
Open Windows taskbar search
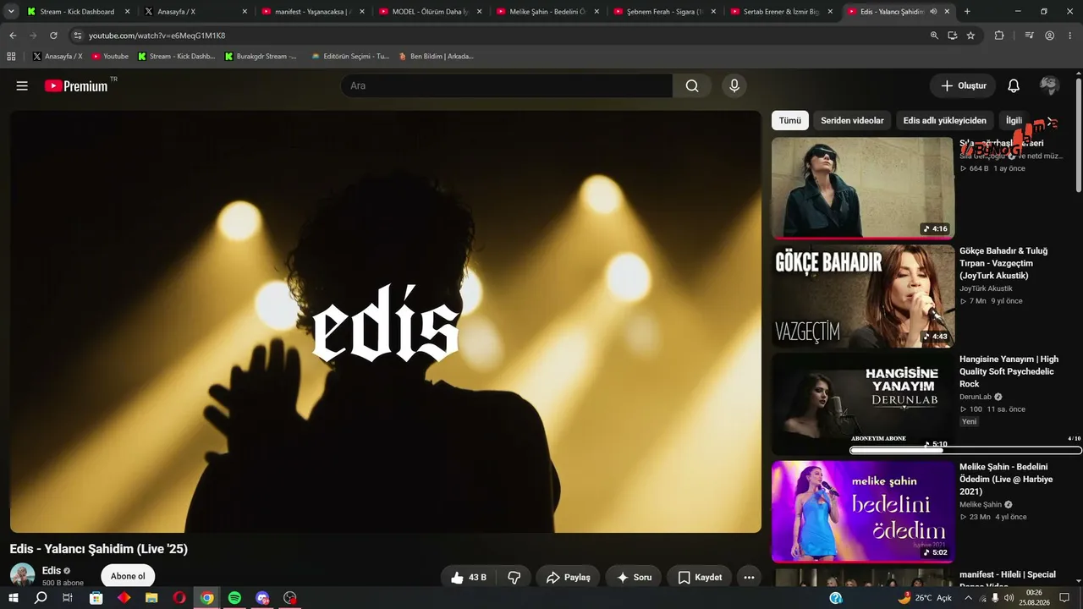(x=41, y=598)
